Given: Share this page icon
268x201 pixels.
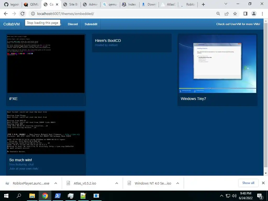Looking at the screenshot, I should [x=227, y=14].
